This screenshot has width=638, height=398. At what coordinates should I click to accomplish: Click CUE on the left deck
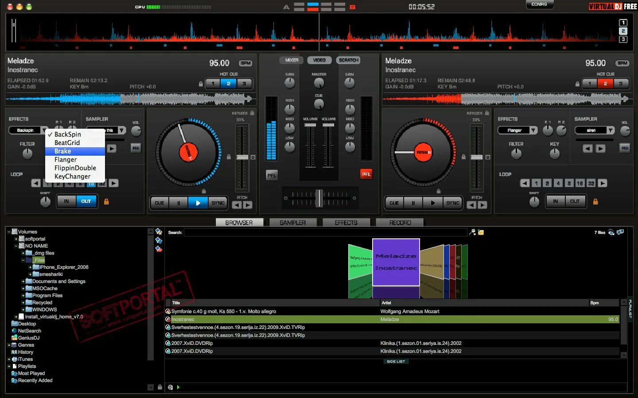click(159, 203)
